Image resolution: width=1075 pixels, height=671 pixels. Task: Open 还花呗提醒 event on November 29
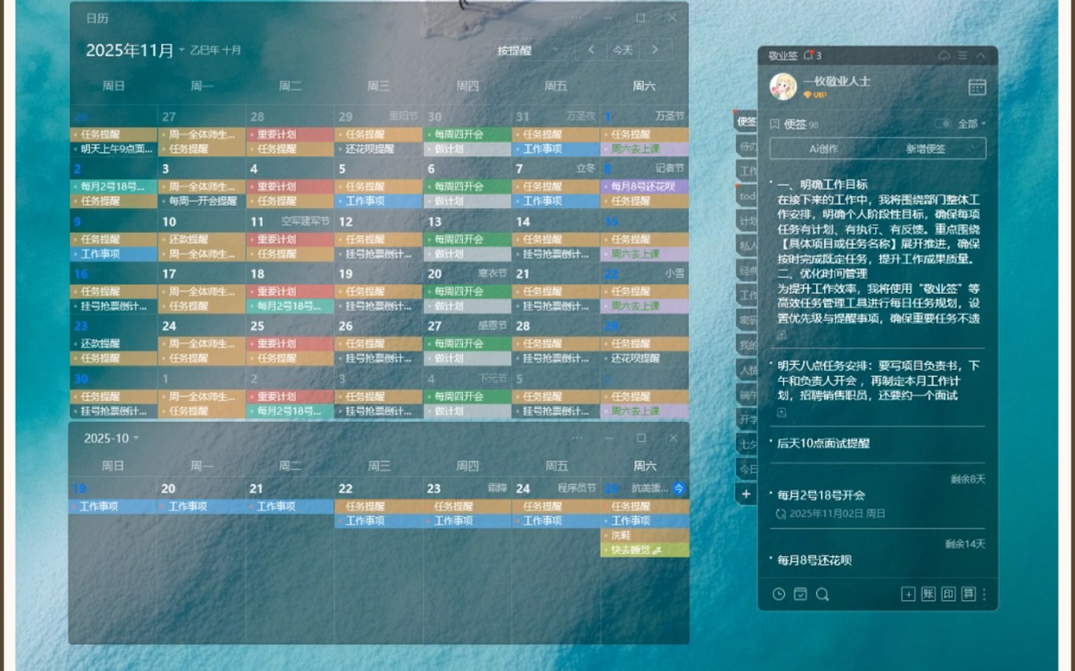[644, 358]
